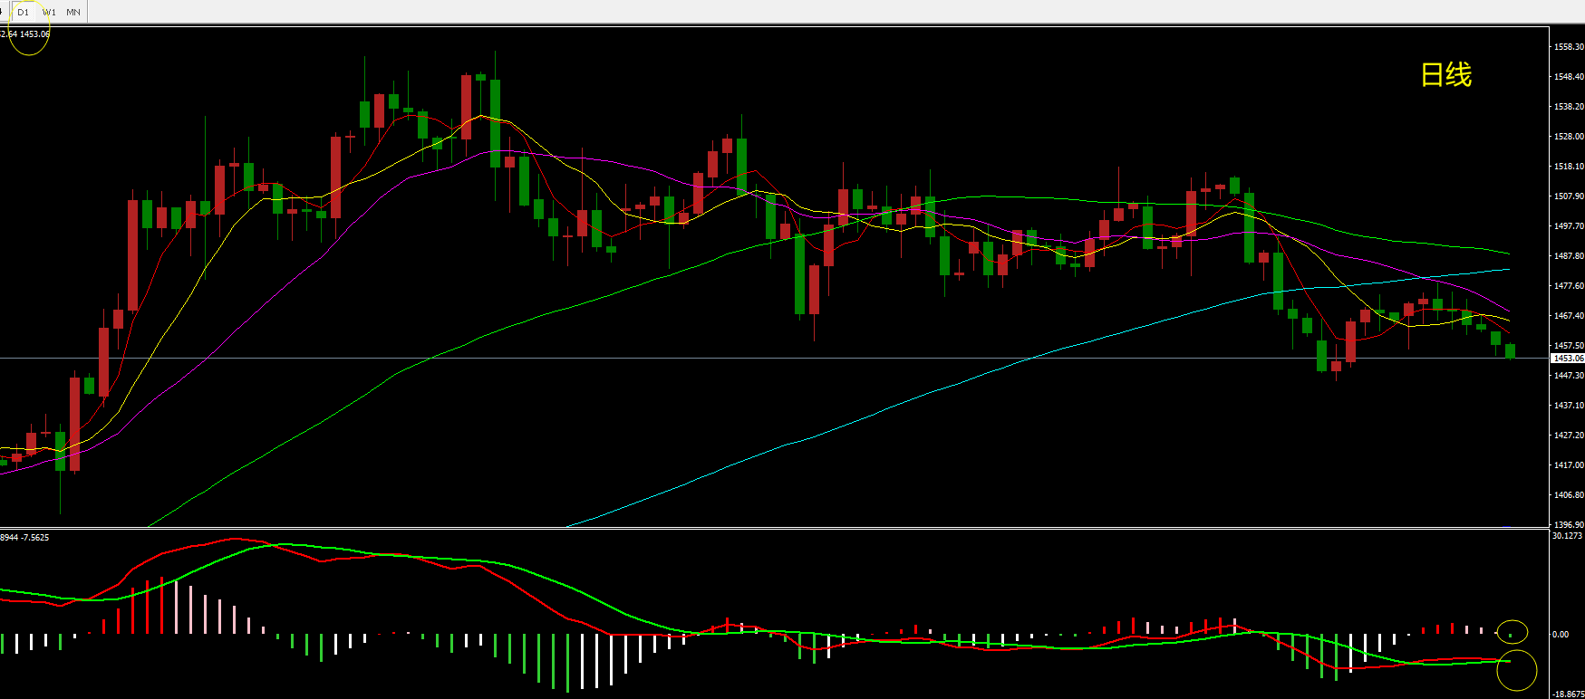Click the -7.5625 MACD value readout
Image resolution: width=1585 pixels, height=699 pixels.
click(35, 538)
